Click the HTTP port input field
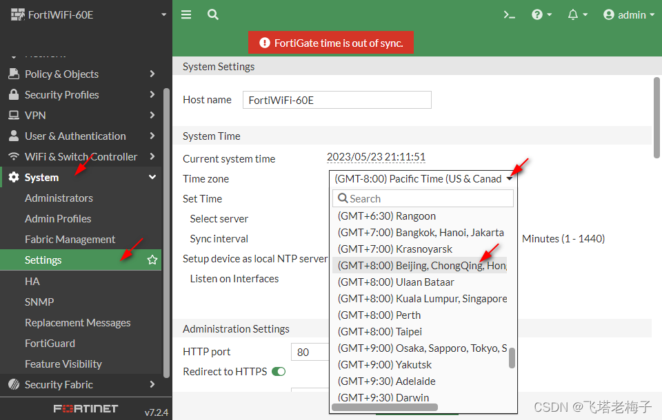The image size is (662, 420). pyautogui.click(x=310, y=352)
